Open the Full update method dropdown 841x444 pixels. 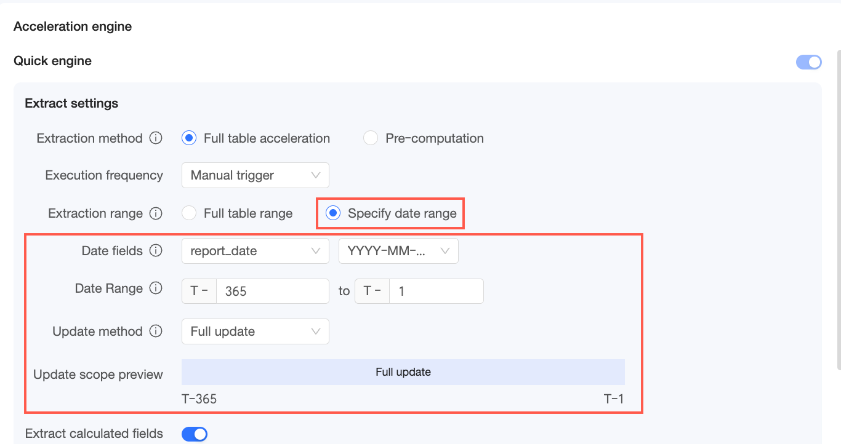click(x=255, y=331)
